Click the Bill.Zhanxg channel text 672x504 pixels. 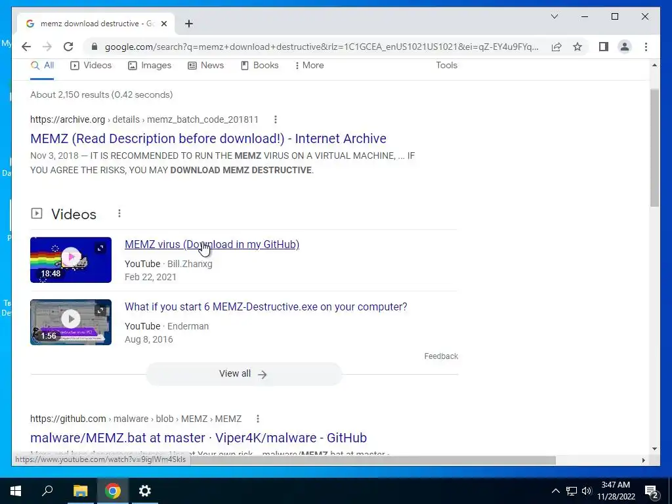(x=190, y=264)
